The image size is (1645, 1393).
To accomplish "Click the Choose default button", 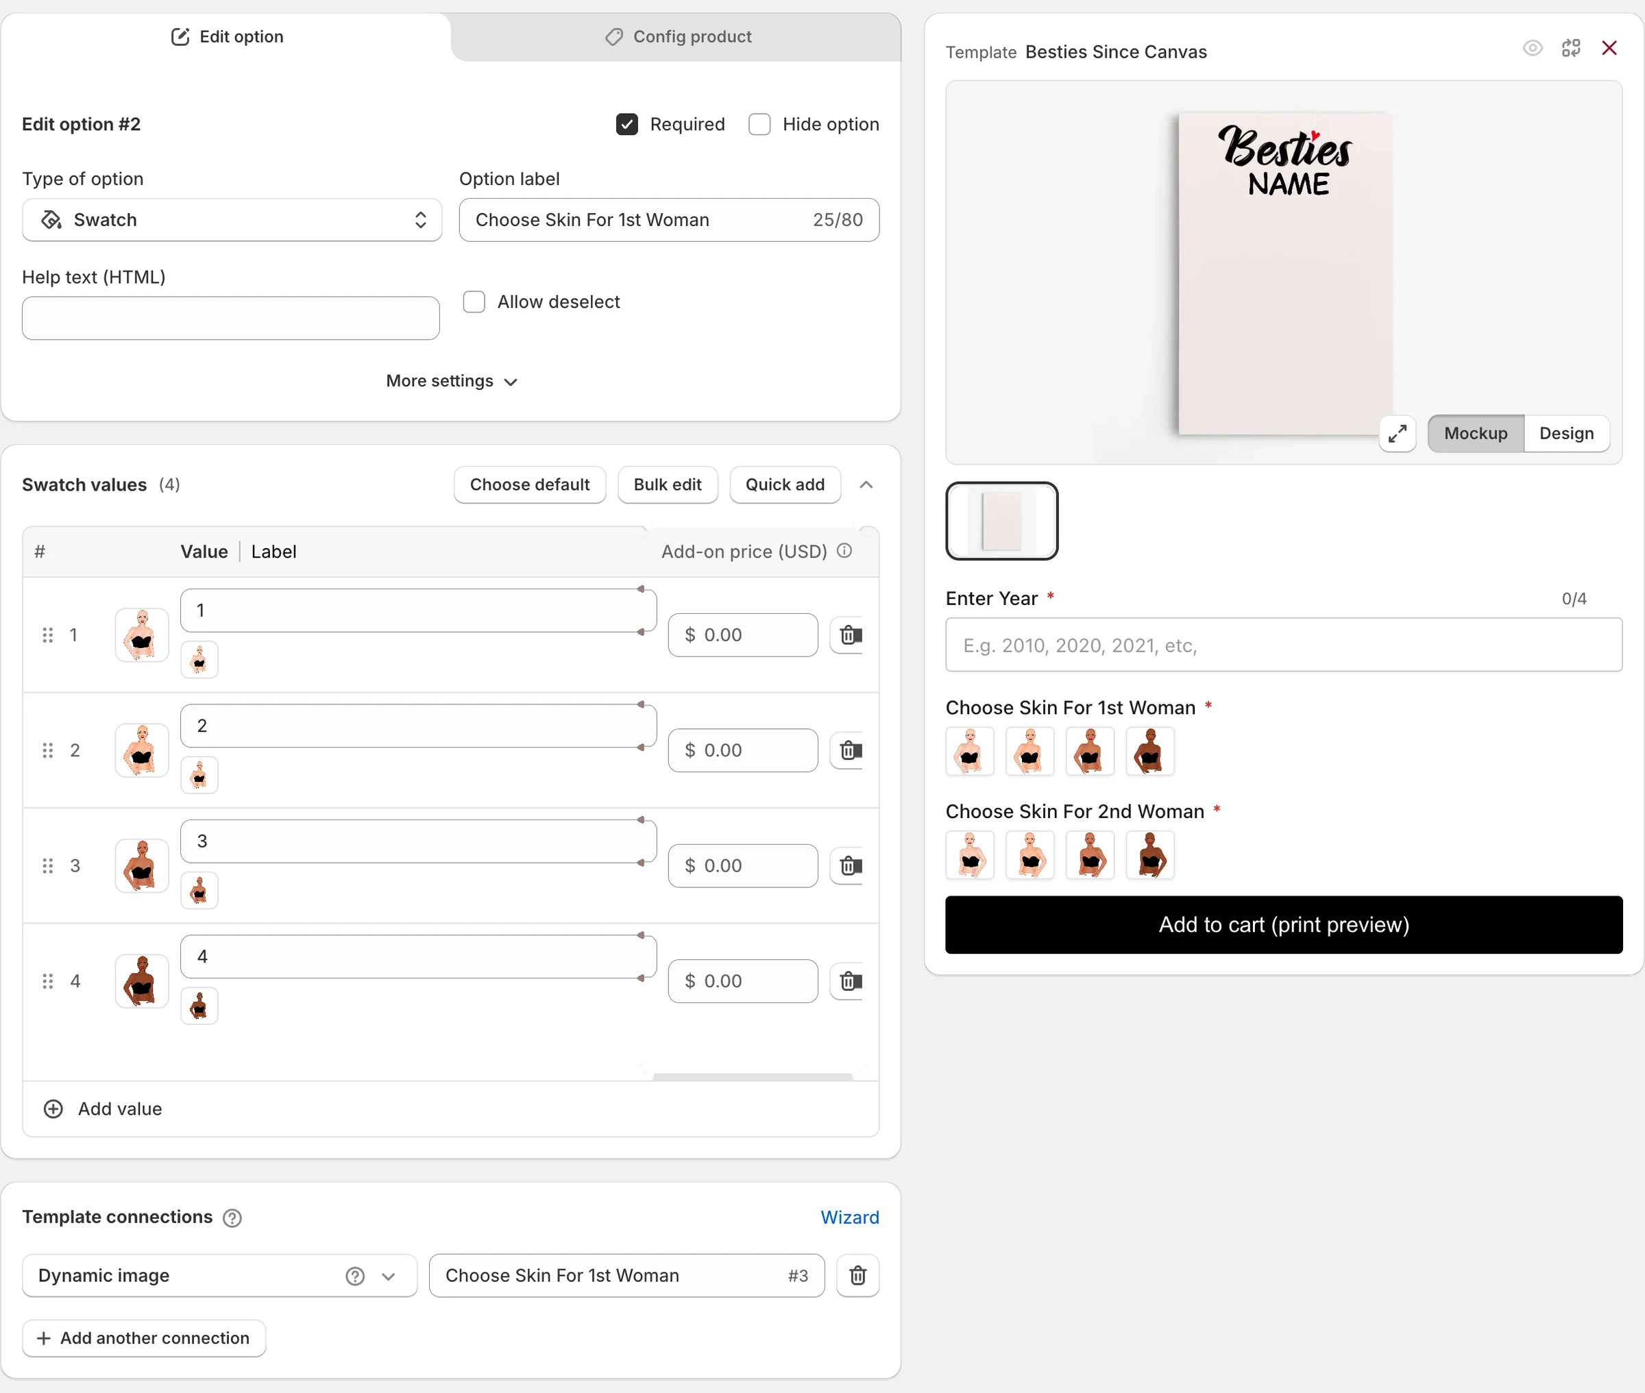I will 529,485.
